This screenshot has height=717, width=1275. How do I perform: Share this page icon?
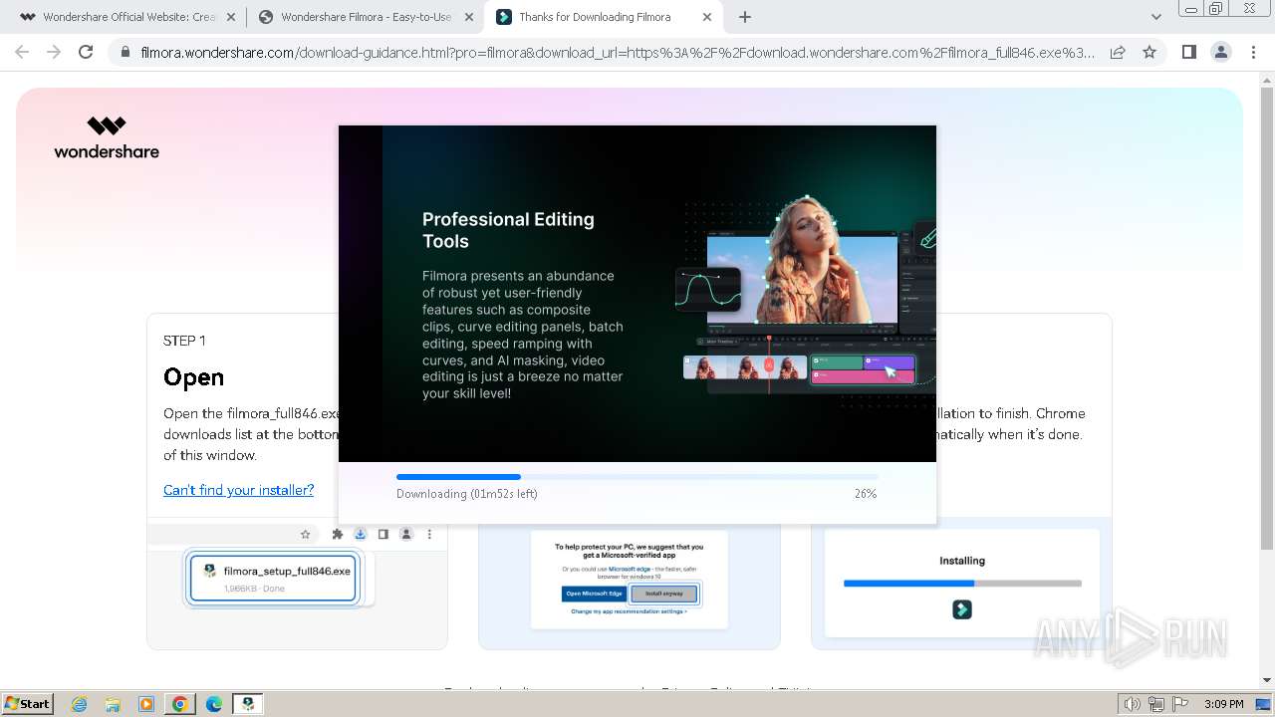click(x=1118, y=53)
